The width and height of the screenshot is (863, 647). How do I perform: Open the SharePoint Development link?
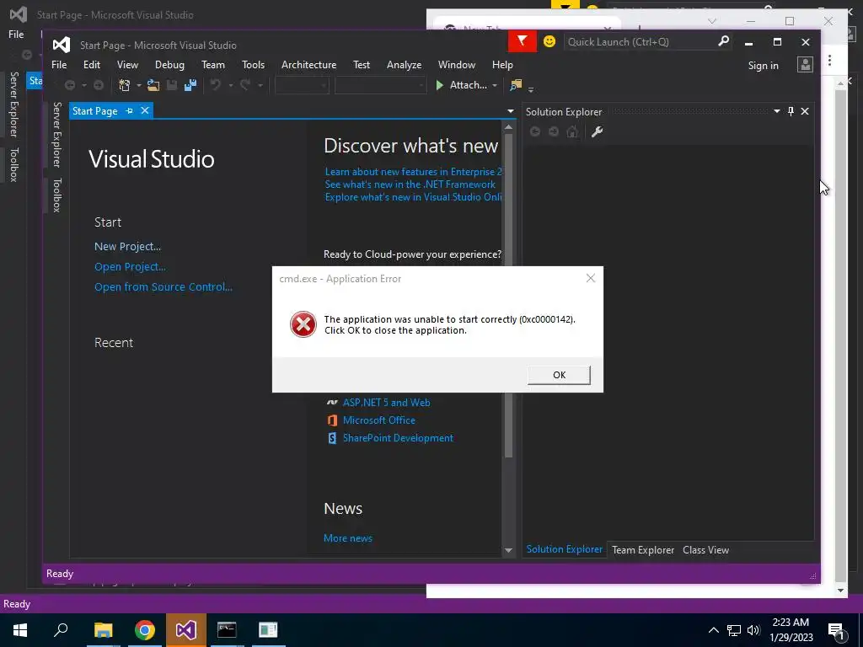pos(398,438)
